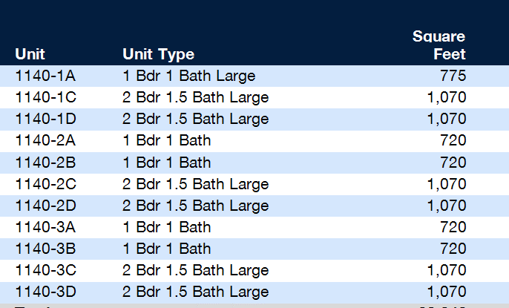The image size is (509, 308).
Task: Click the Square Feet column header
Action: click(x=439, y=45)
